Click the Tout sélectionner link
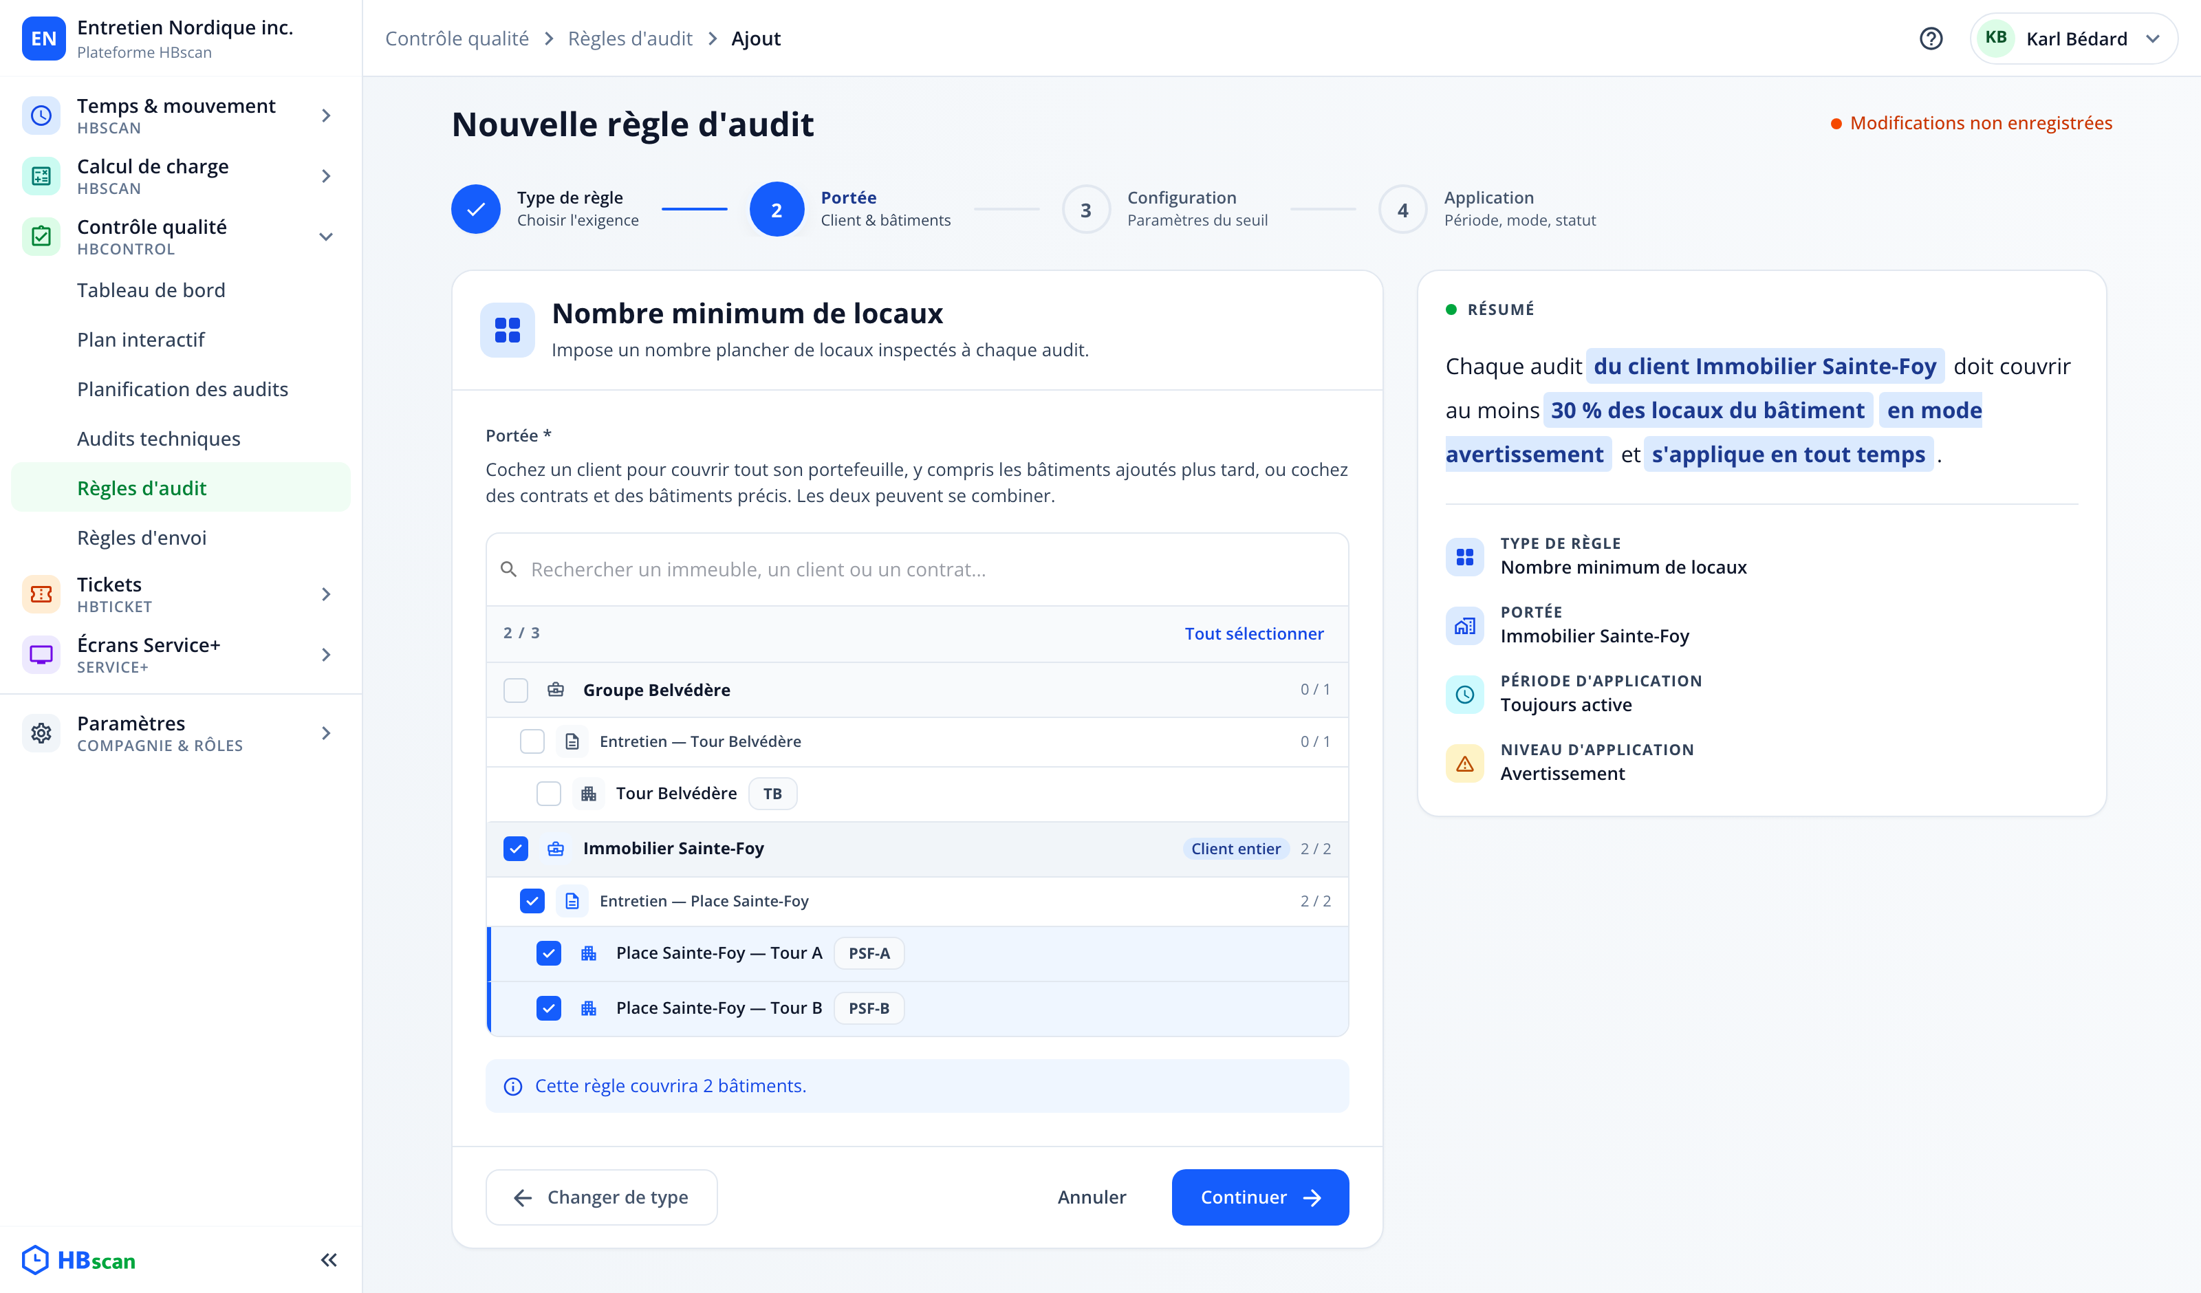This screenshot has width=2201, height=1293. [1253, 633]
